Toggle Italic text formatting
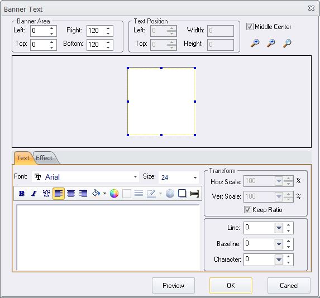The height and width of the screenshot is (298, 320). (34, 193)
